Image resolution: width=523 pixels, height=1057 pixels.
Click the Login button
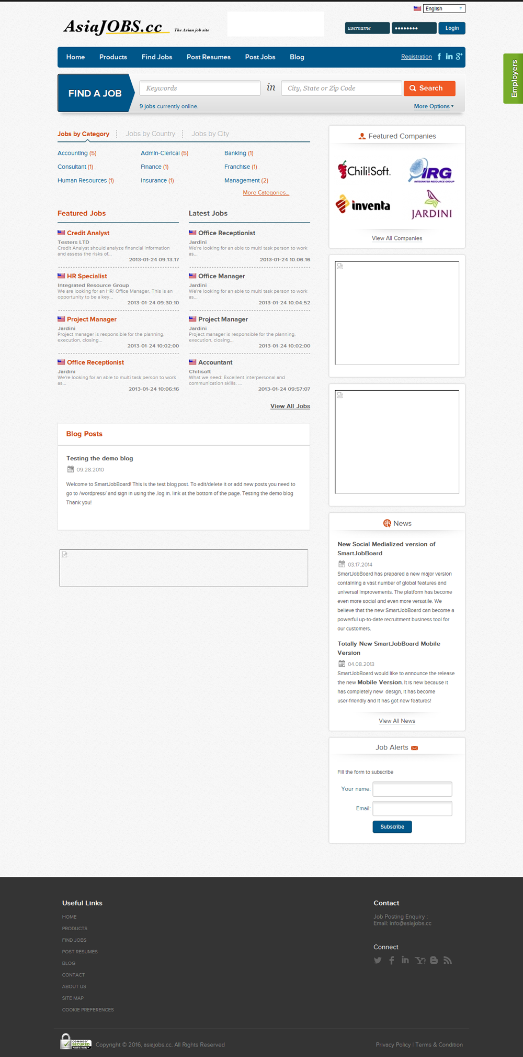[451, 28]
